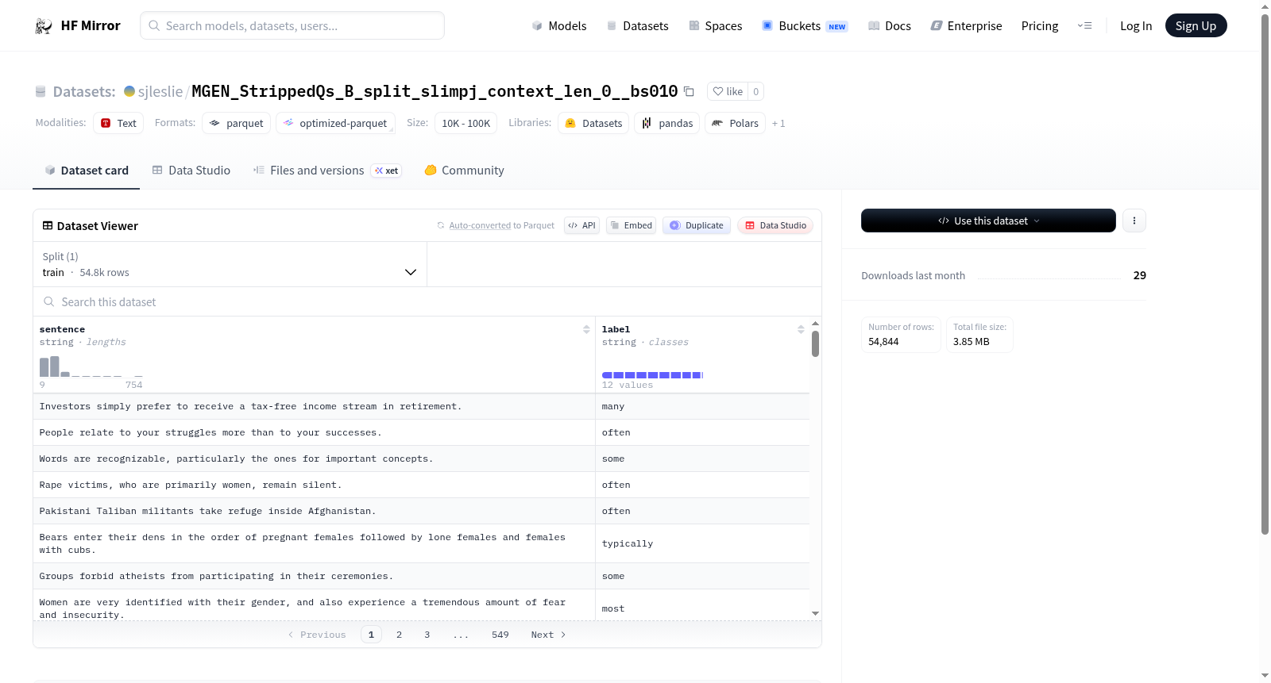
Task: Expand the Split train dropdown
Action: (230, 264)
